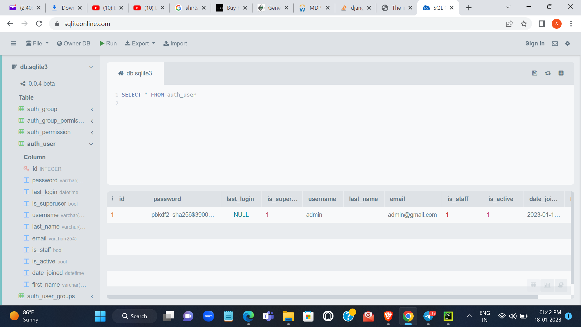Click Import to load a database

pos(175,43)
